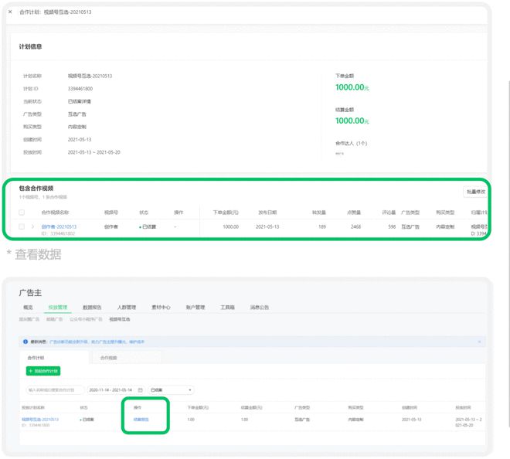The height and width of the screenshot is (459, 510).
Task: Click the plan name search input field
Action: coord(54,390)
